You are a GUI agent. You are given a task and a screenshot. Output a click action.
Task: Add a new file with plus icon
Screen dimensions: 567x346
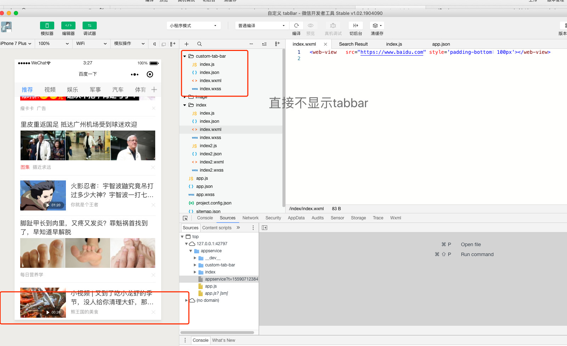point(187,44)
